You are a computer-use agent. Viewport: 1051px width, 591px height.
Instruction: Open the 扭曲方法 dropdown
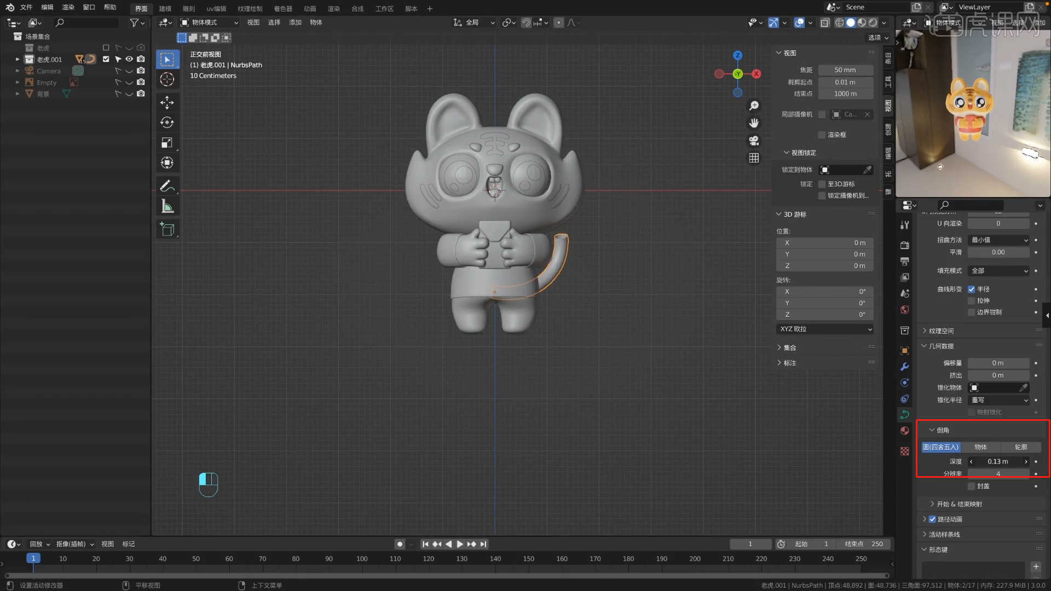point(999,240)
